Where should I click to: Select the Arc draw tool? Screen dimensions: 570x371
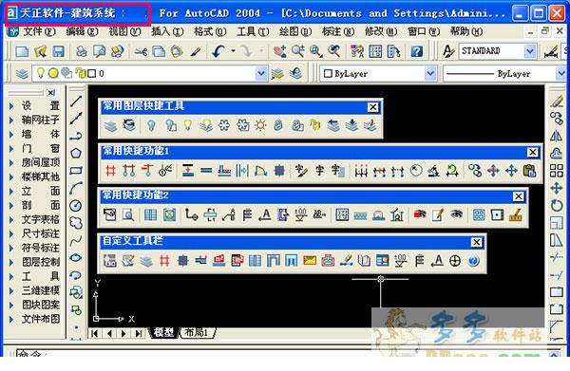(x=76, y=188)
